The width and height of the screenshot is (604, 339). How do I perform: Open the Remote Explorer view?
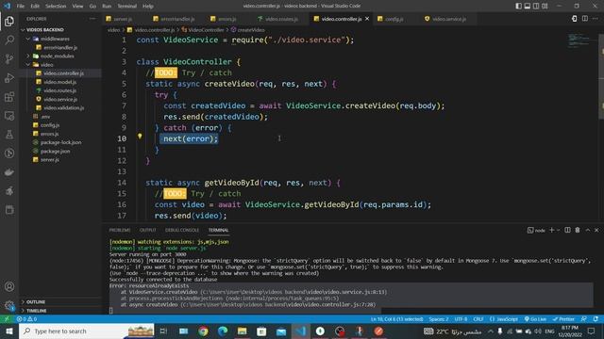[9, 115]
